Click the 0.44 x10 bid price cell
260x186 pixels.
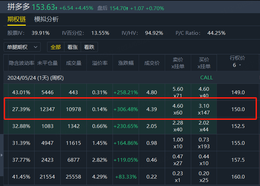(204, 160)
